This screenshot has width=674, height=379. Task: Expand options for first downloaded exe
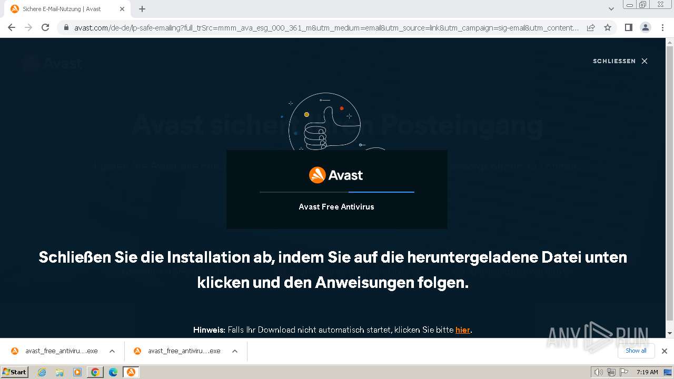click(x=112, y=351)
